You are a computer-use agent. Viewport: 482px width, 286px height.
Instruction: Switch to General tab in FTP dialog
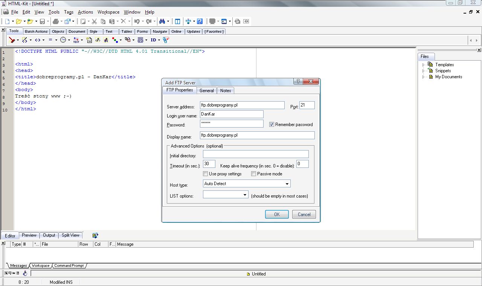point(207,90)
